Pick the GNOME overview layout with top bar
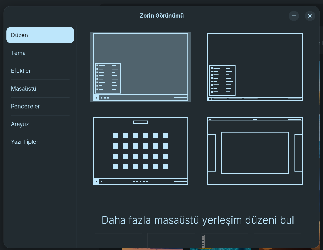The width and height of the screenshot is (323, 250). pos(255,151)
